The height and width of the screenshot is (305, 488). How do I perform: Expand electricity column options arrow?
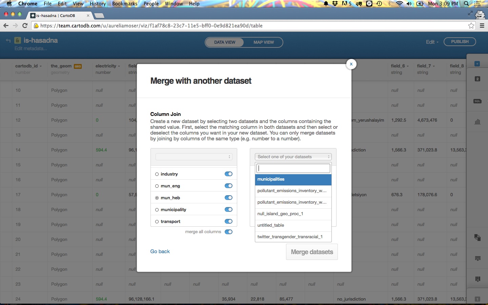click(x=119, y=66)
